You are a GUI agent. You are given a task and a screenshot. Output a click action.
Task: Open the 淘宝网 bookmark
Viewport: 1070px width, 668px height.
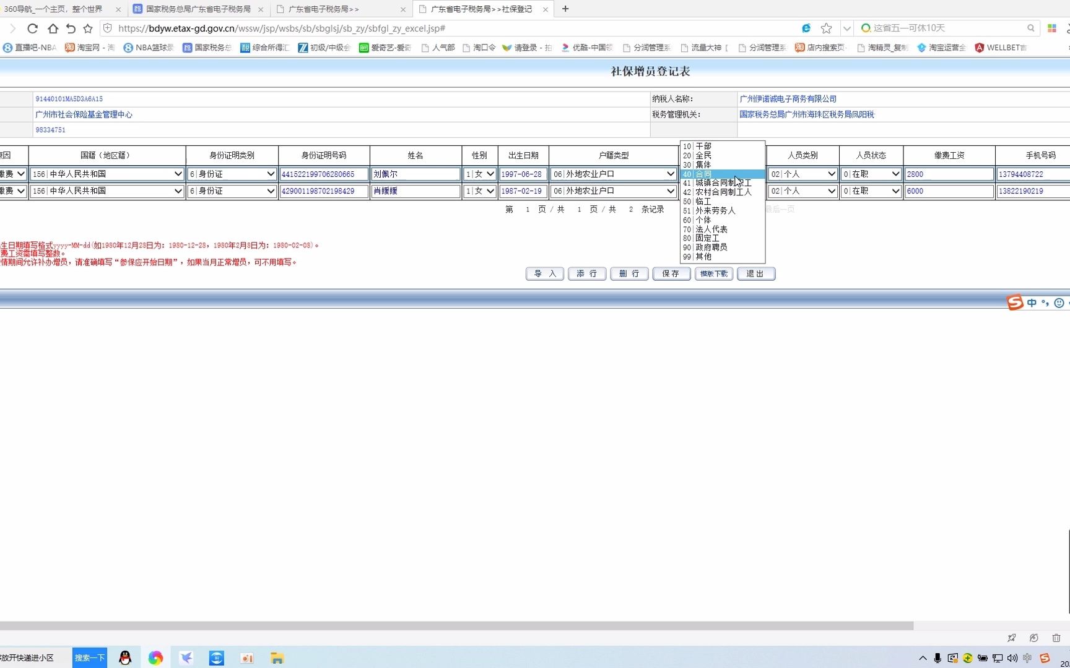tap(90, 48)
